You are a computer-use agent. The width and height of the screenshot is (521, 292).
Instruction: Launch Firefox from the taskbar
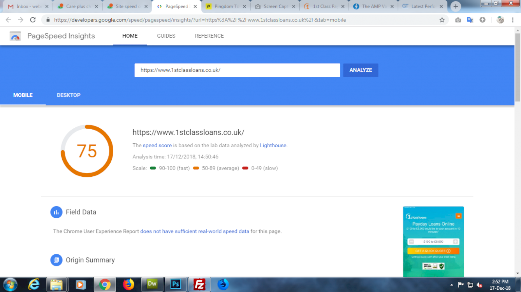click(x=128, y=285)
